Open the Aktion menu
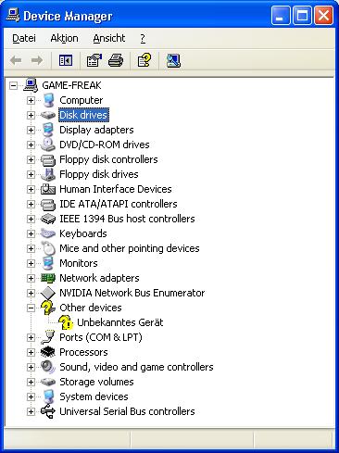The height and width of the screenshot is (453, 339). click(64, 38)
